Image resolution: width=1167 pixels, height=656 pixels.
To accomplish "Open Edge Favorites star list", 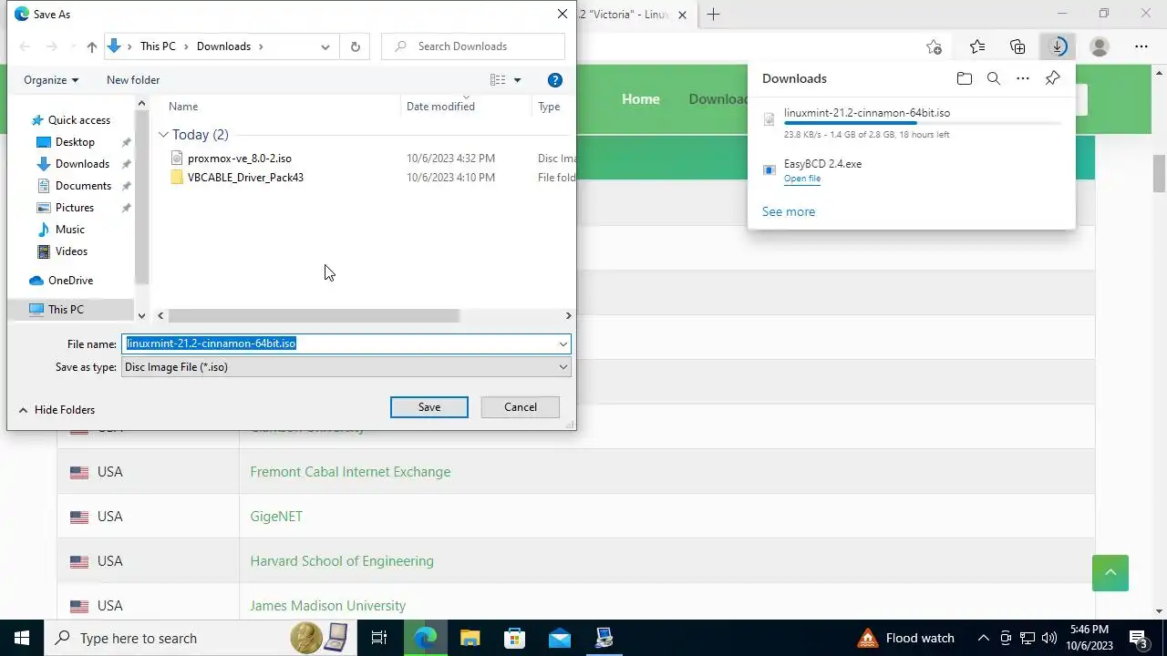I will (x=977, y=46).
